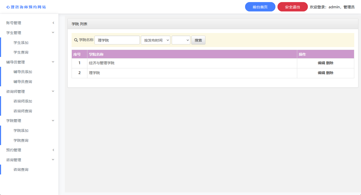Open 学生查询 in the sidebar

[21, 52]
